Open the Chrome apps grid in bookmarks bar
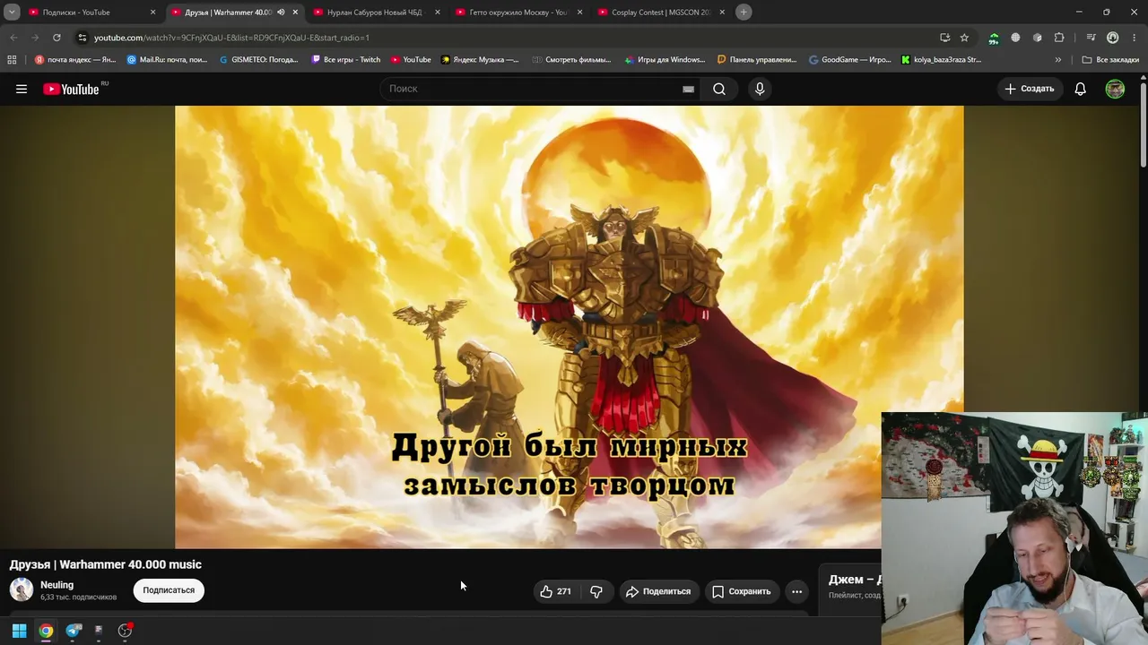 pos(12,60)
